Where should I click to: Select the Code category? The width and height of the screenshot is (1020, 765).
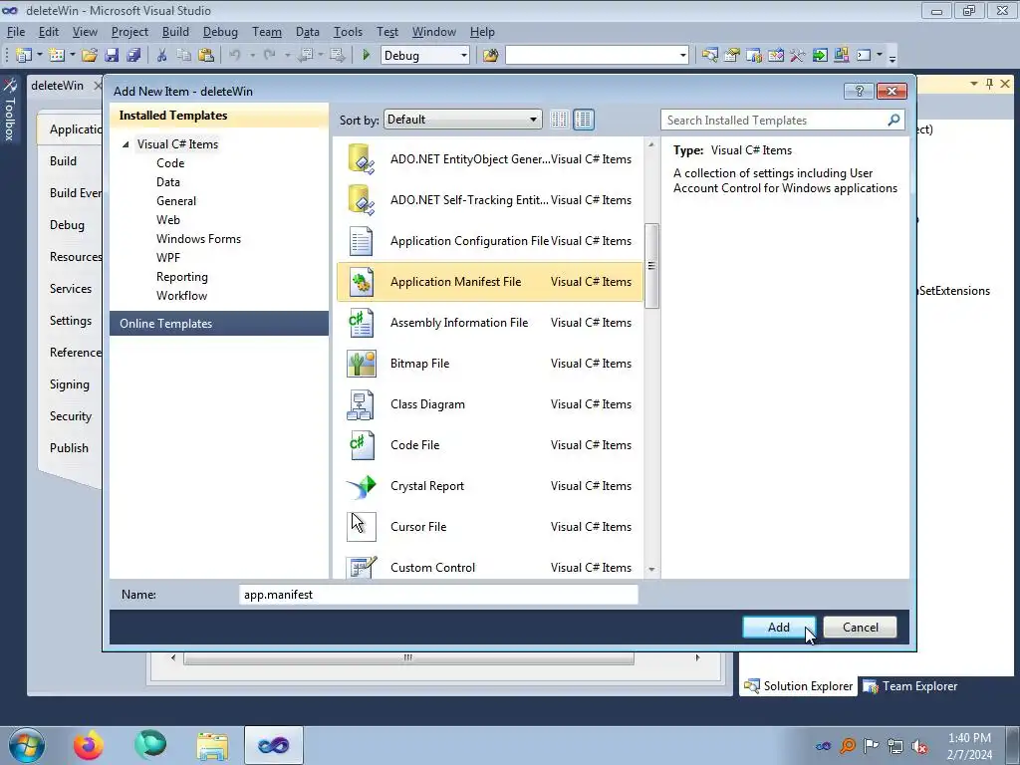[170, 163]
